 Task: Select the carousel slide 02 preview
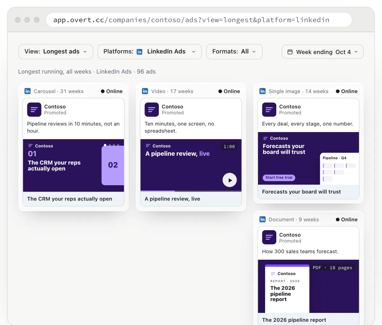pyautogui.click(x=113, y=165)
